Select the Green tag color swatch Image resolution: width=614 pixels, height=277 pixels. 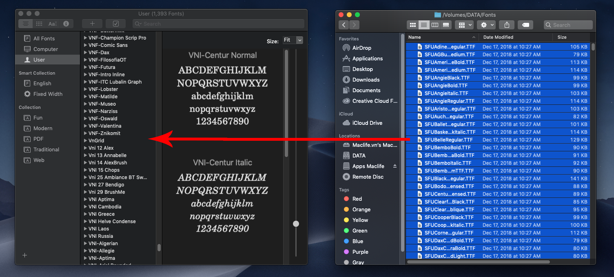pyautogui.click(x=346, y=230)
